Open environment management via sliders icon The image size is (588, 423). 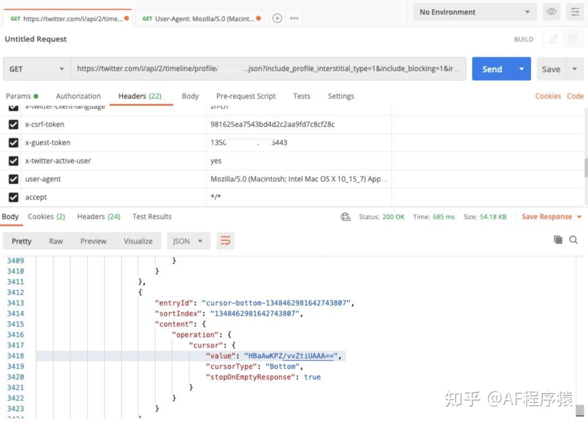coord(574,11)
